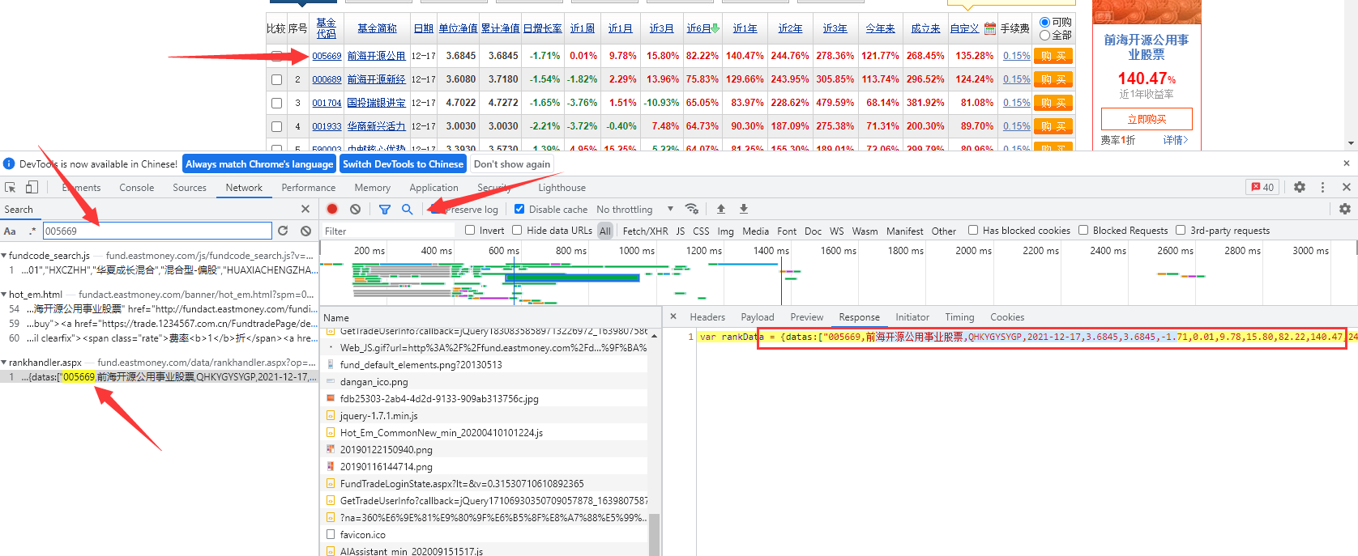Uncheck Disable cache checkbox
This screenshot has width=1358, height=556.
coord(519,209)
